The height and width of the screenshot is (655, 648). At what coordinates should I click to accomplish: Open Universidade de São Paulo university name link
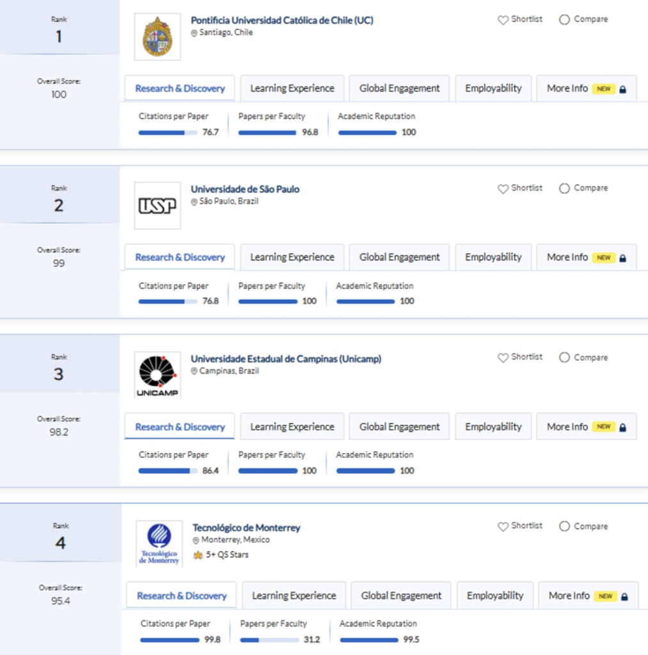click(245, 189)
